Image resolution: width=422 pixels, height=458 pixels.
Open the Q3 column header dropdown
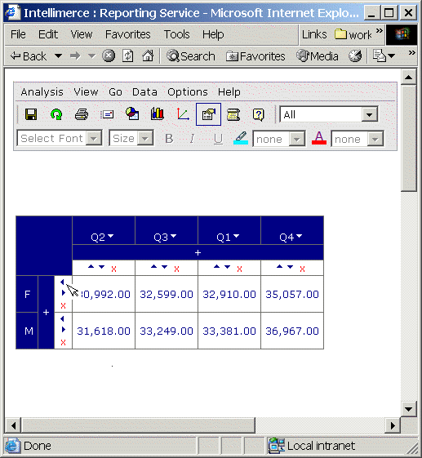click(174, 236)
